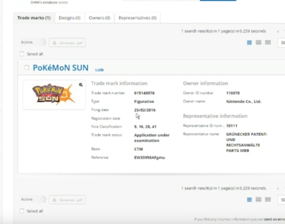Click Nice Classification value 9, 16, 28, 41

coord(145,127)
